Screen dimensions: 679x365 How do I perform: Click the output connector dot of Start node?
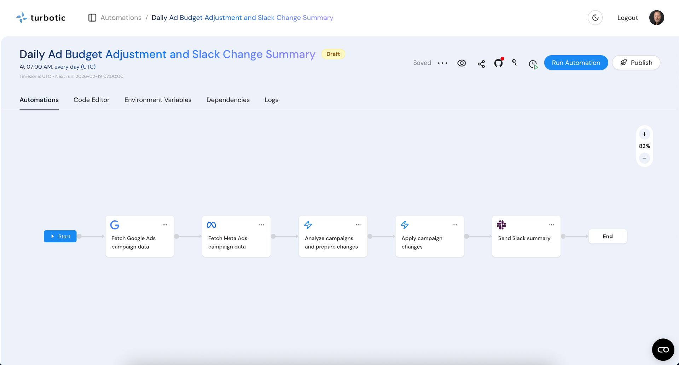79,236
